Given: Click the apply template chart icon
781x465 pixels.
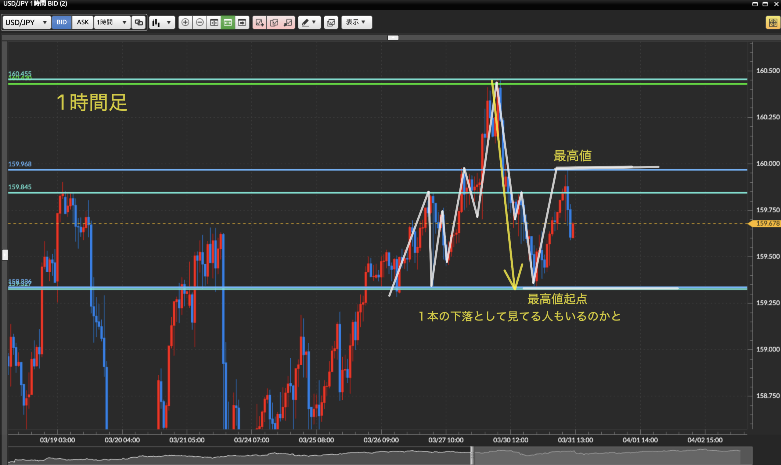Looking at the screenshot, I should 288,22.
